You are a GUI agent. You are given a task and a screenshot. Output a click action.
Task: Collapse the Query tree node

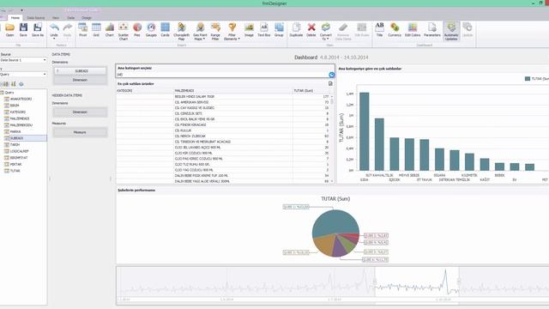(x=2, y=93)
